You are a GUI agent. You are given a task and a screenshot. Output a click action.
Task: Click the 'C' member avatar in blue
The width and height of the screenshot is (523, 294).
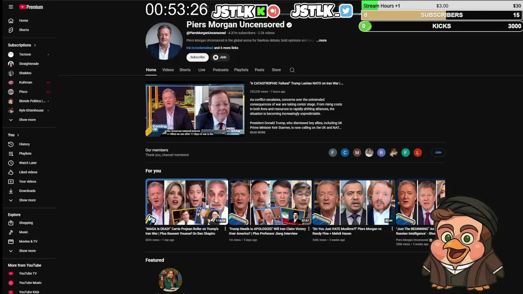345,152
